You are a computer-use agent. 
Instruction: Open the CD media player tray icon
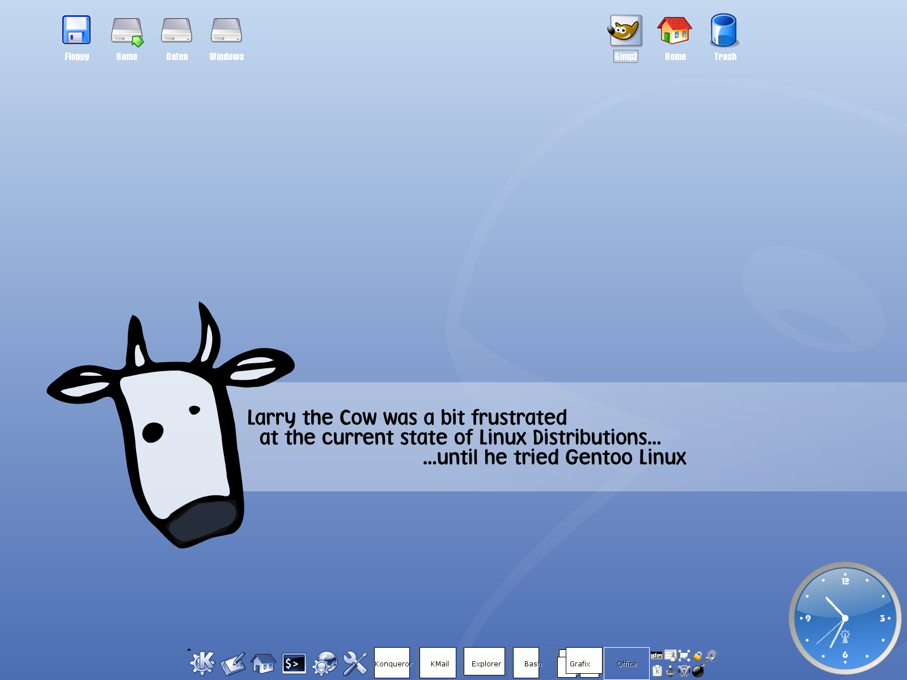(711, 656)
